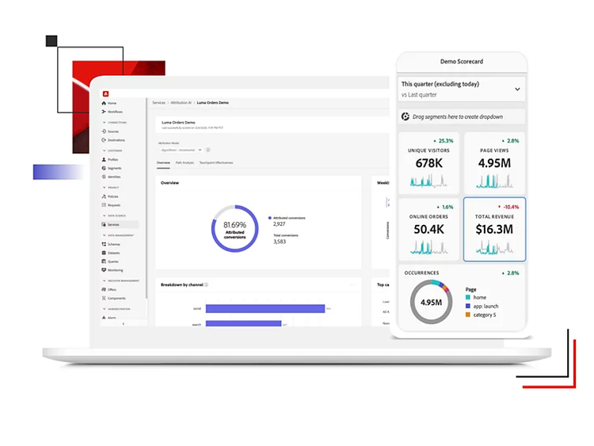
Task: Collapse the Privacy sidebar section
Action: pos(103,187)
